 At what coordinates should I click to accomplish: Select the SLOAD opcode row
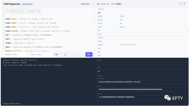(141, 38)
